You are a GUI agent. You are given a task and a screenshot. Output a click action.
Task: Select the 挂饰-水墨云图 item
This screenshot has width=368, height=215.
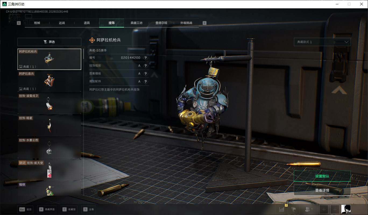(49, 147)
